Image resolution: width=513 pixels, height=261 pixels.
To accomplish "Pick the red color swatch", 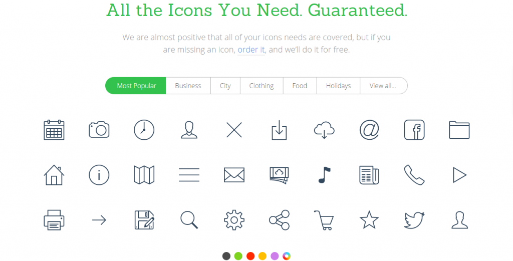I will click(x=250, y=256).
